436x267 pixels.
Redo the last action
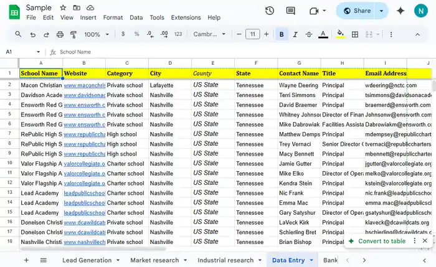pos(46,34)
